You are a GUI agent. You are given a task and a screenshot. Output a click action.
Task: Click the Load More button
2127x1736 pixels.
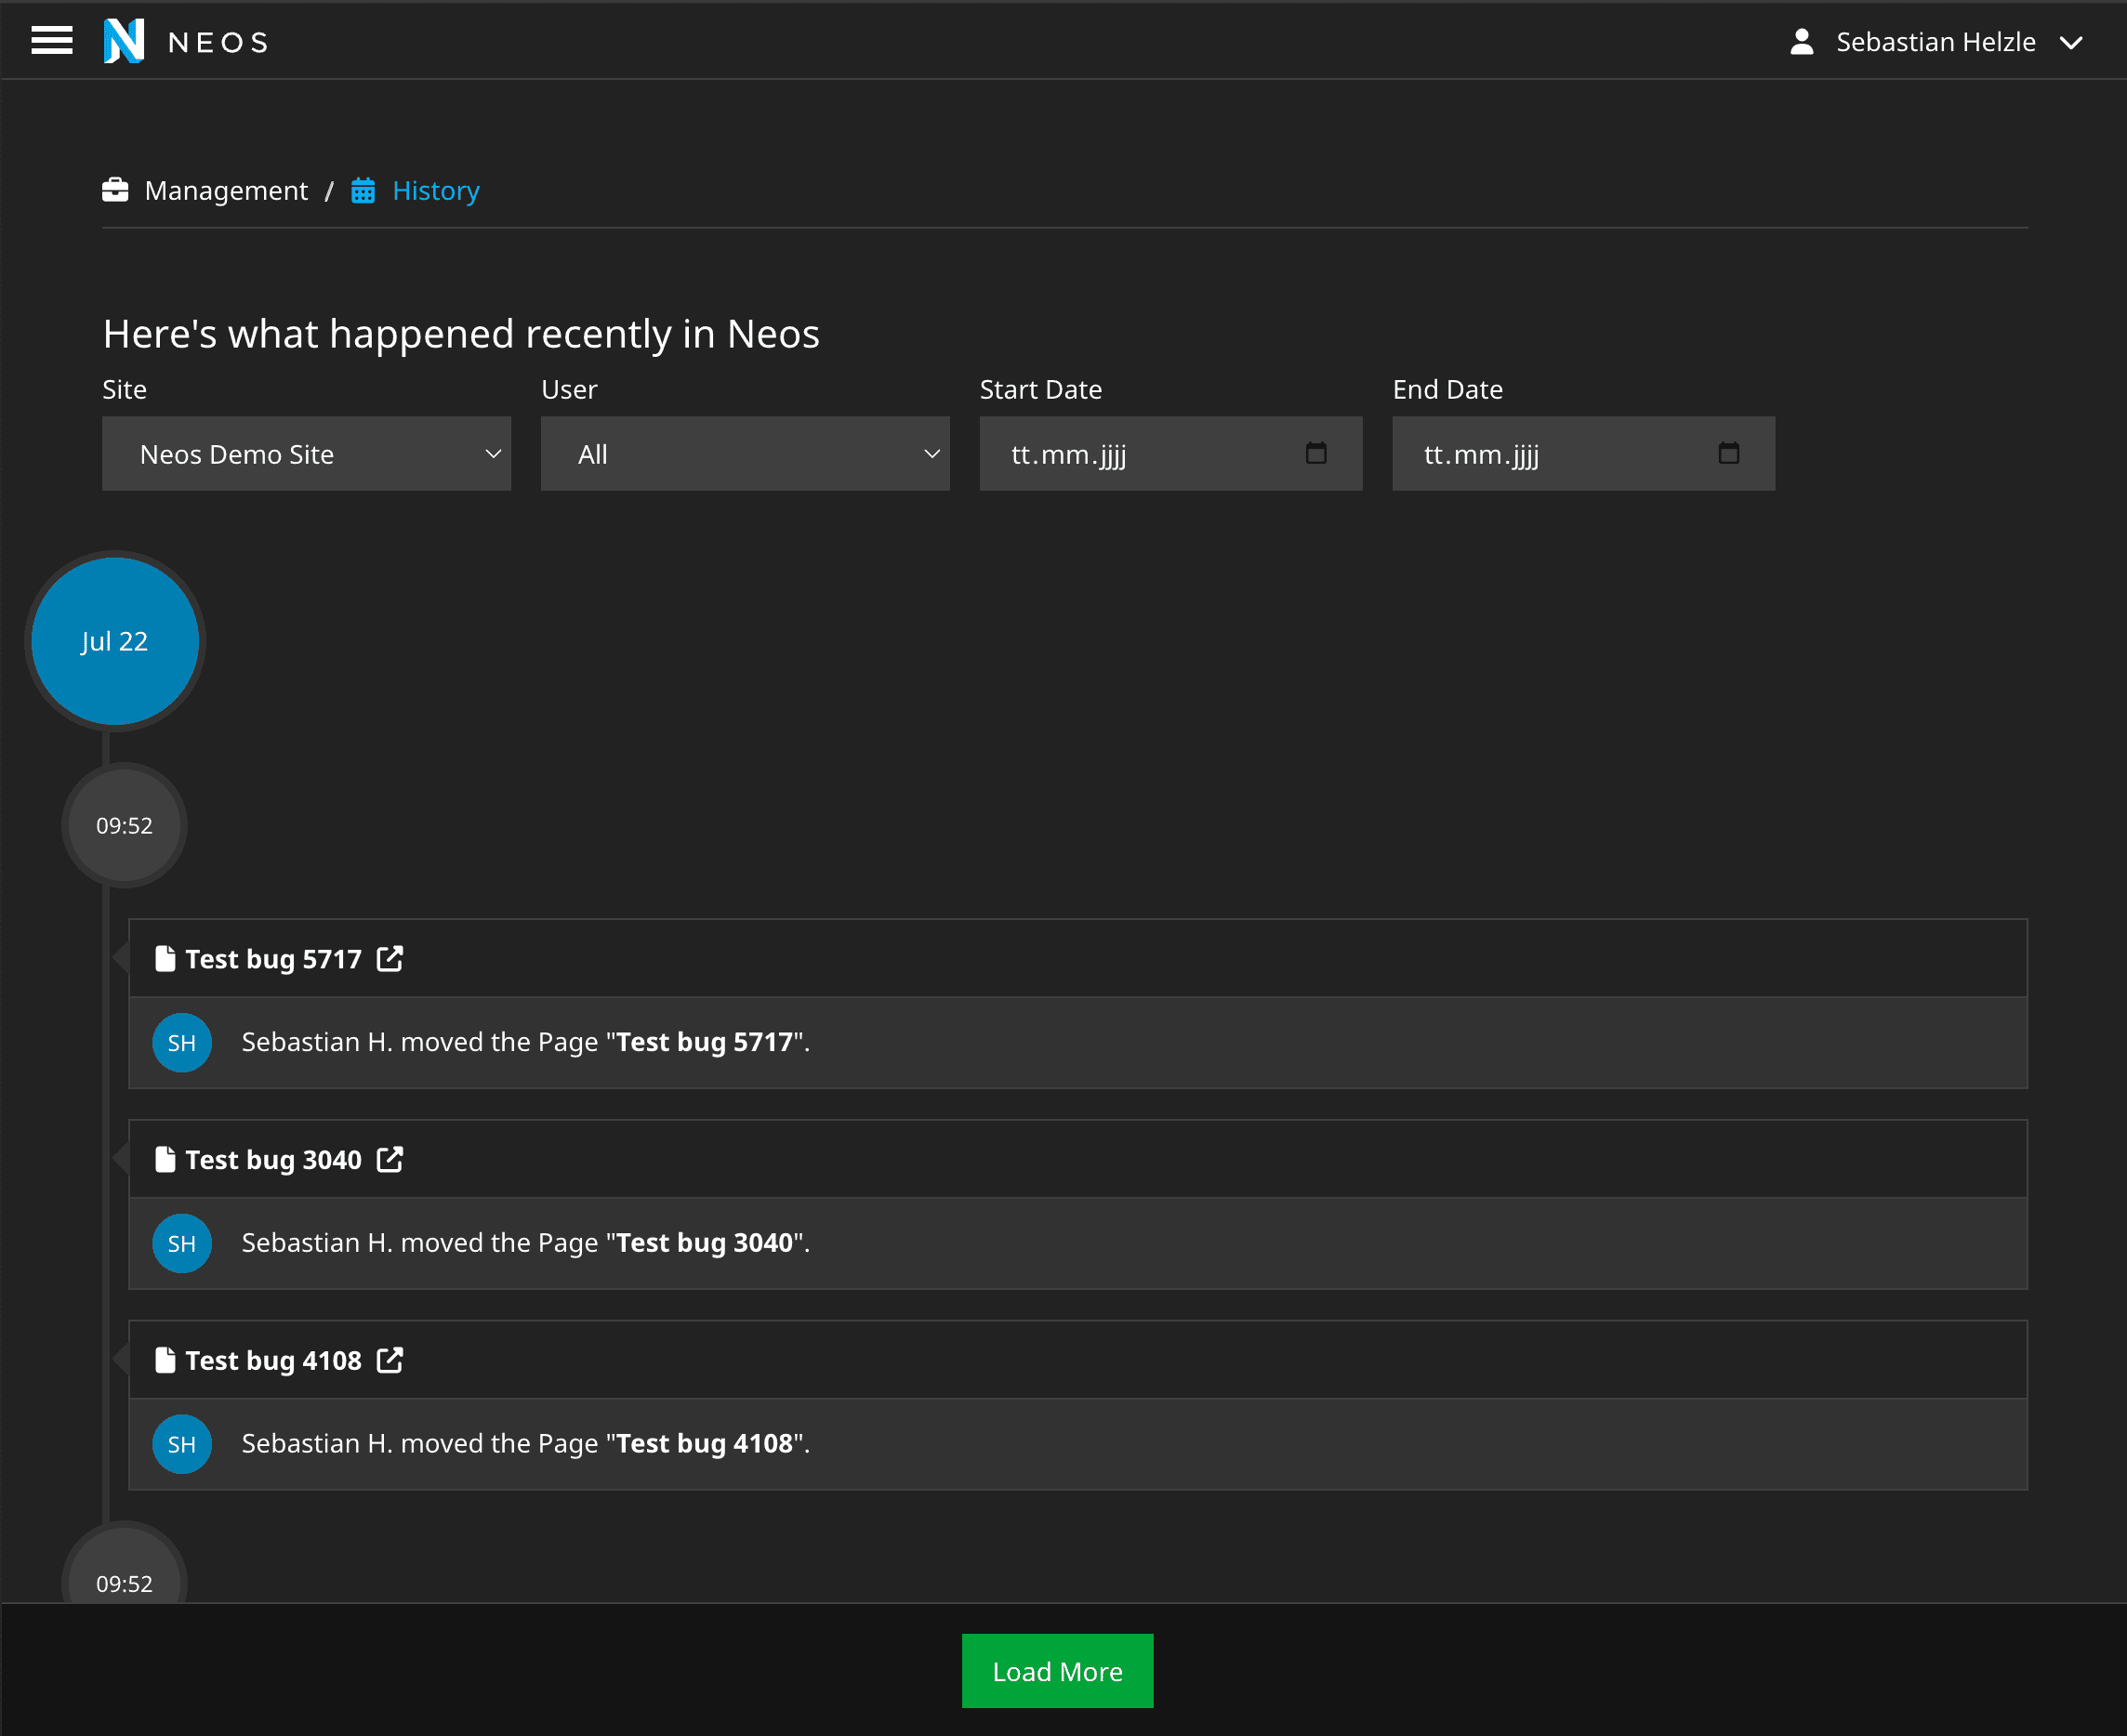(1058, 1671)
